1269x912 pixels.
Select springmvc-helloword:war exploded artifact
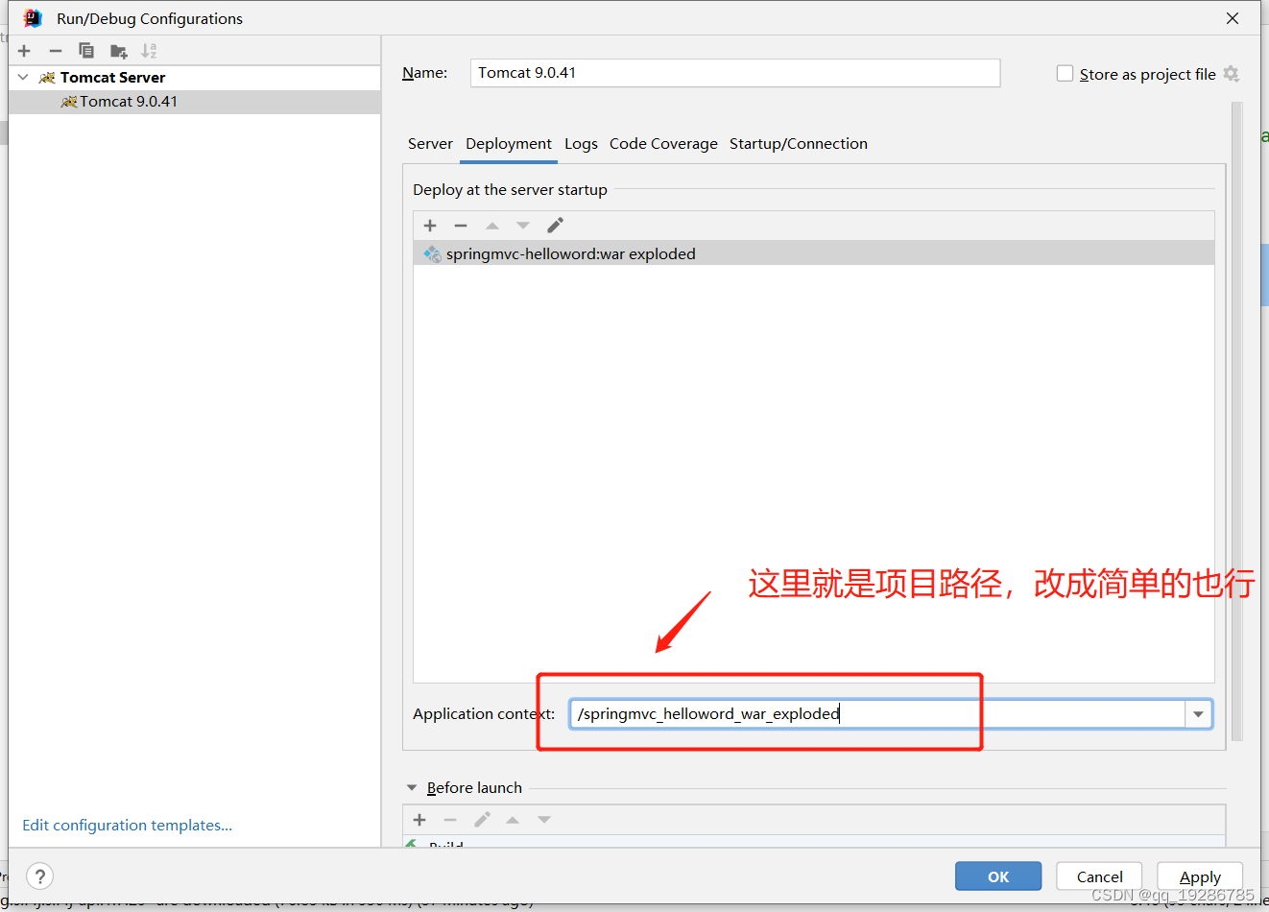coord(814,253)
